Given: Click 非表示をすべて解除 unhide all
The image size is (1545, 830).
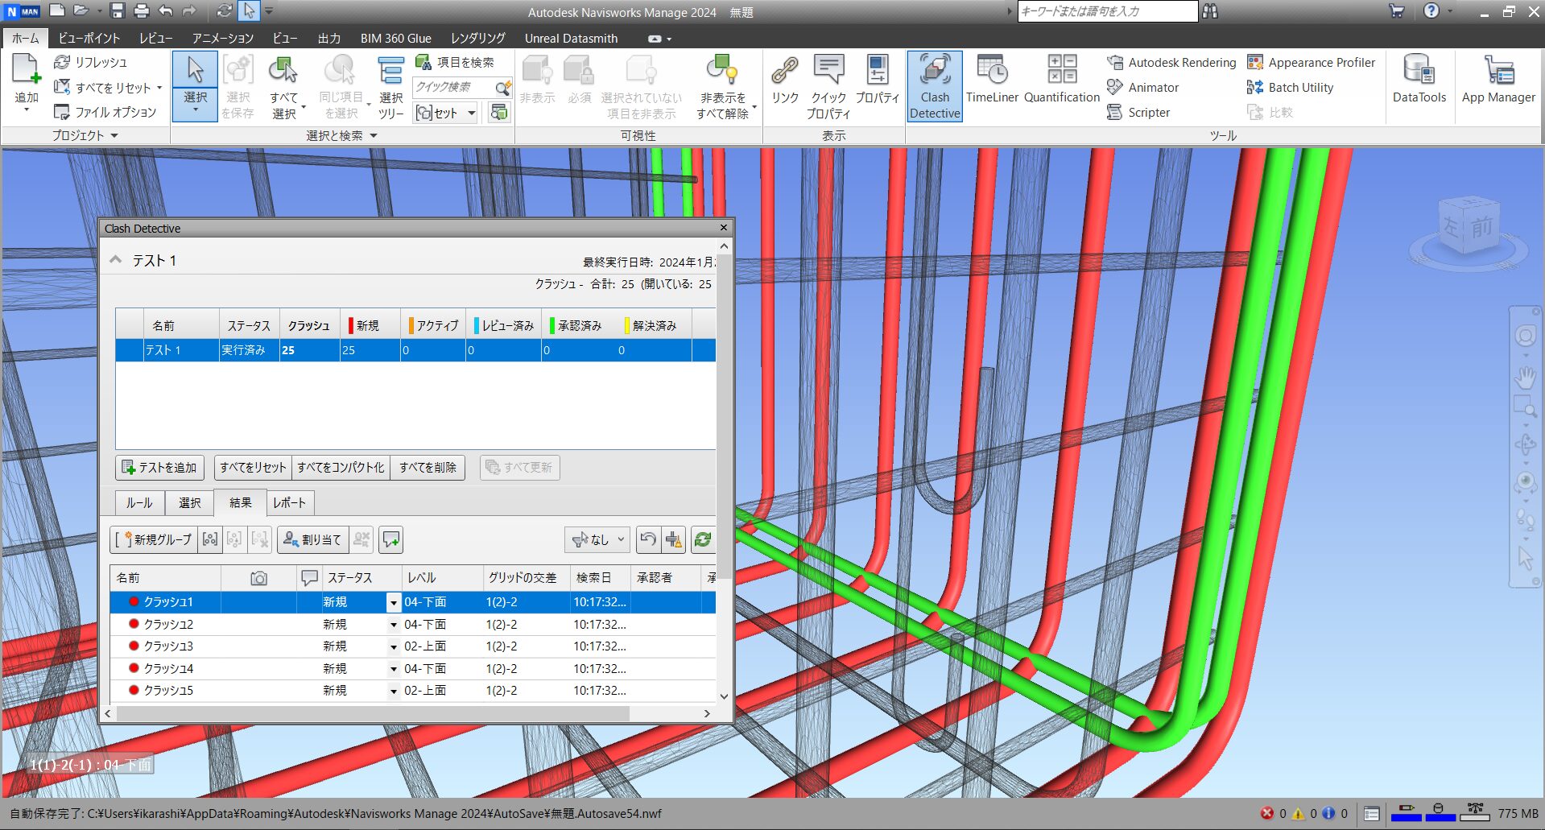Looking at the screenshot, I should 723,87.
